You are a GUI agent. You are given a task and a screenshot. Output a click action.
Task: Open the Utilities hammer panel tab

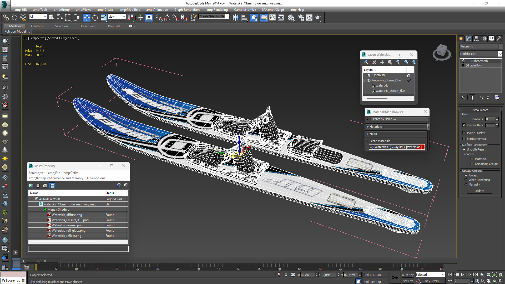click(499, 39)
